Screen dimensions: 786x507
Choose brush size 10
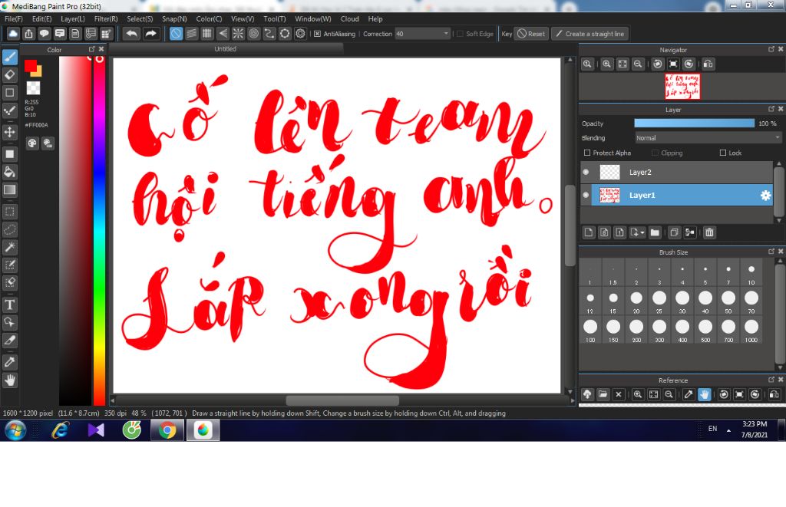[x=751, y=272]
